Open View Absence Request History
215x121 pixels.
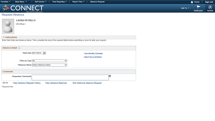[27, 83]
